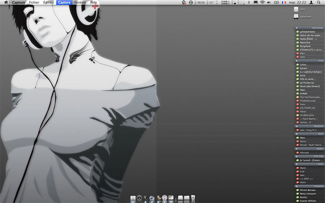Open the dark round clock-like Dock icon
The image size is (325, 203).
pyautogui.click(x=139, y=198)
